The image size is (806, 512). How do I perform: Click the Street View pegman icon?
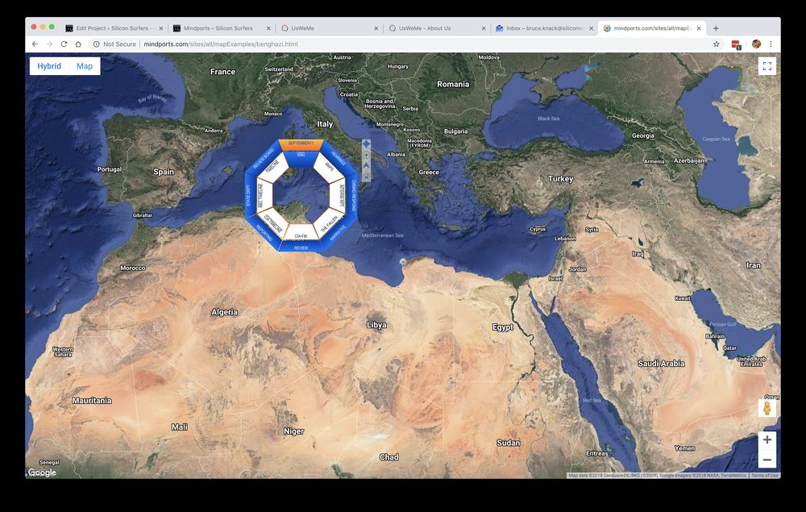click(767, 408)
